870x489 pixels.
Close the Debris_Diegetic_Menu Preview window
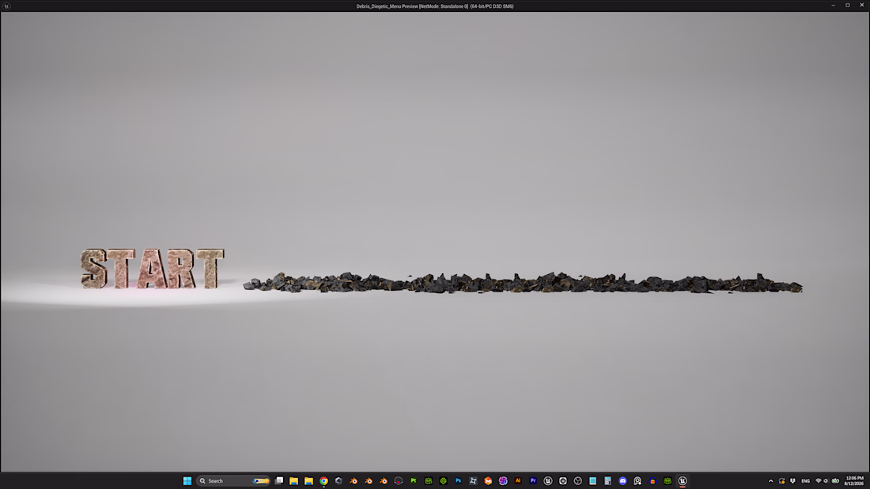tap(862, 6)
